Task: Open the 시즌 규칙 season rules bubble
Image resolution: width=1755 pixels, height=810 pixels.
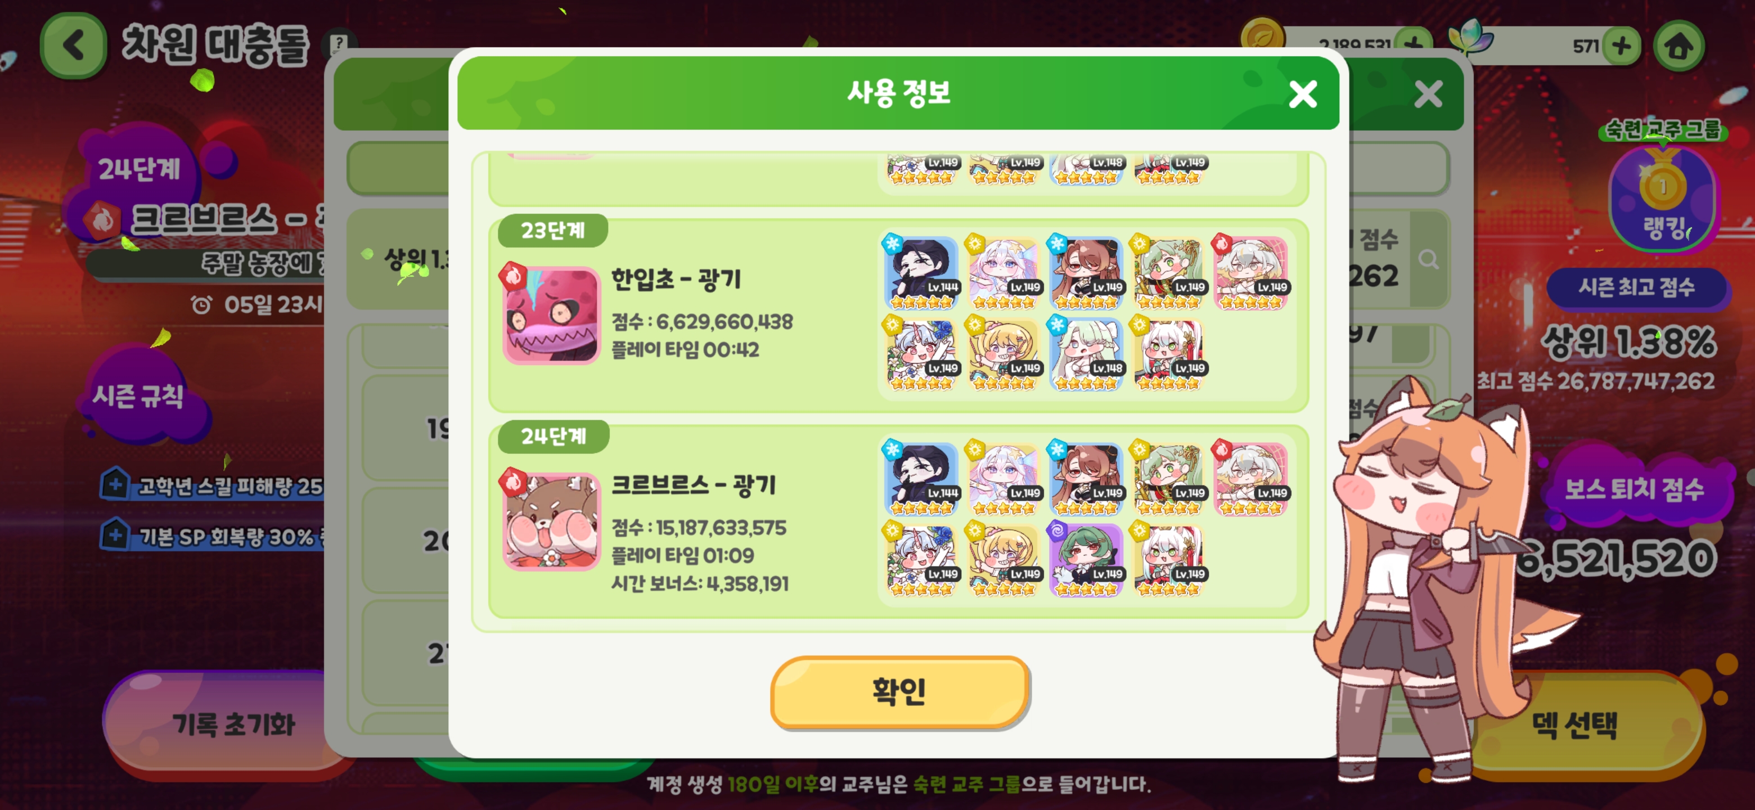Action: click(139, 395)
